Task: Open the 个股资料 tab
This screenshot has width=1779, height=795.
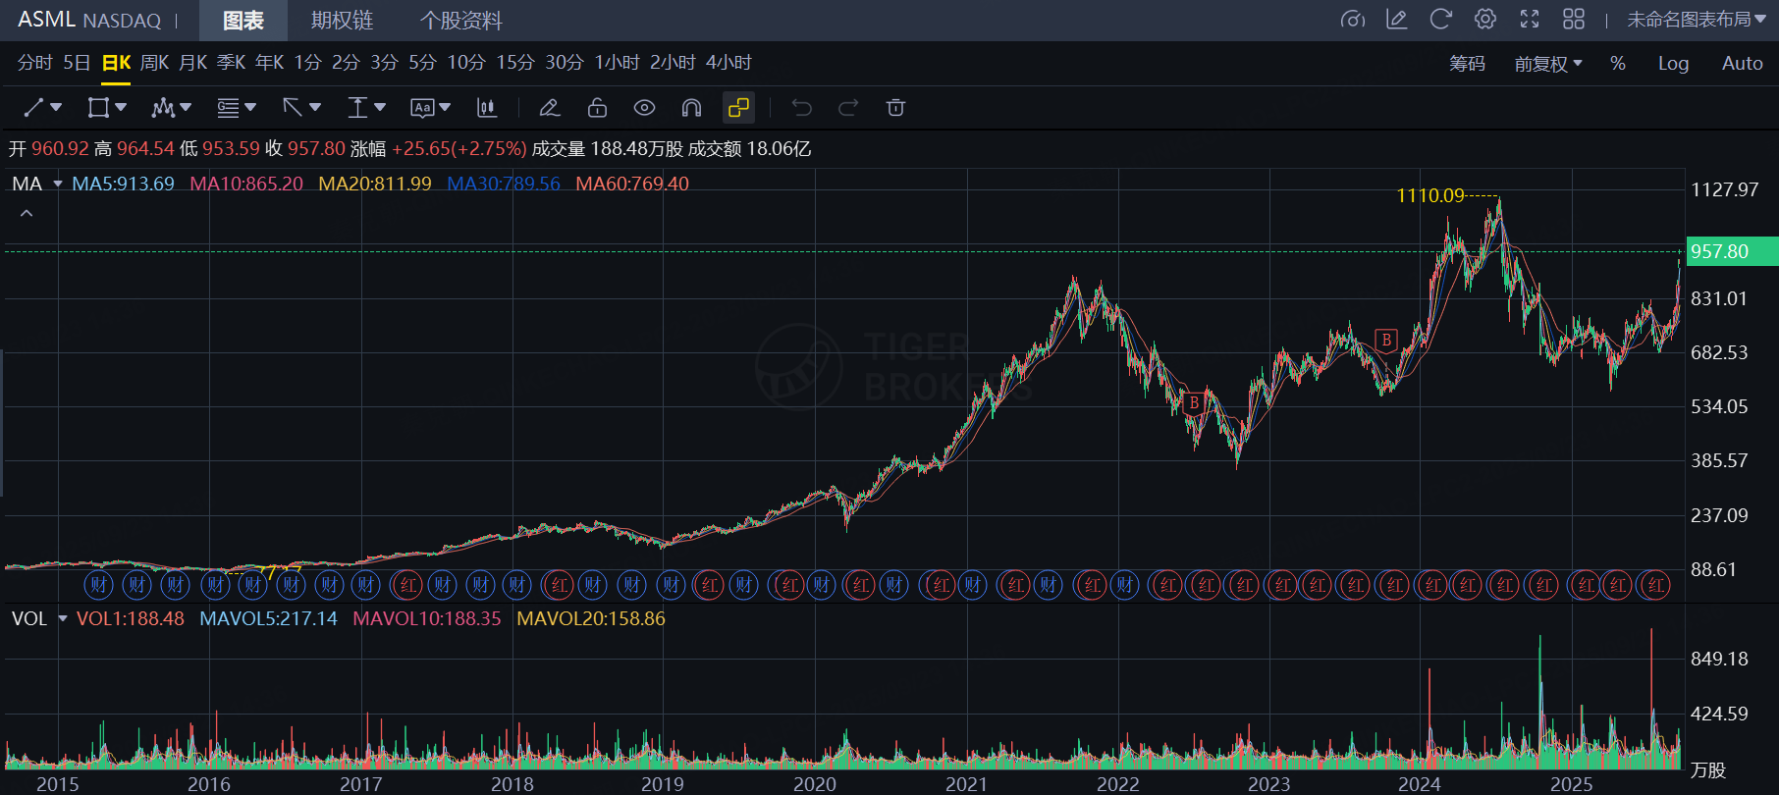Action: (x=460, y=21)
